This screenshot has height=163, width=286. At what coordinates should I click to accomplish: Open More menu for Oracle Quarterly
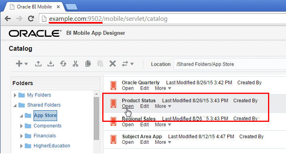pos(163,88)
